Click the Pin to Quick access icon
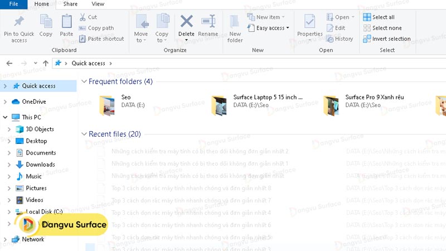The image size is (446, 251). (x=19, y=21)
